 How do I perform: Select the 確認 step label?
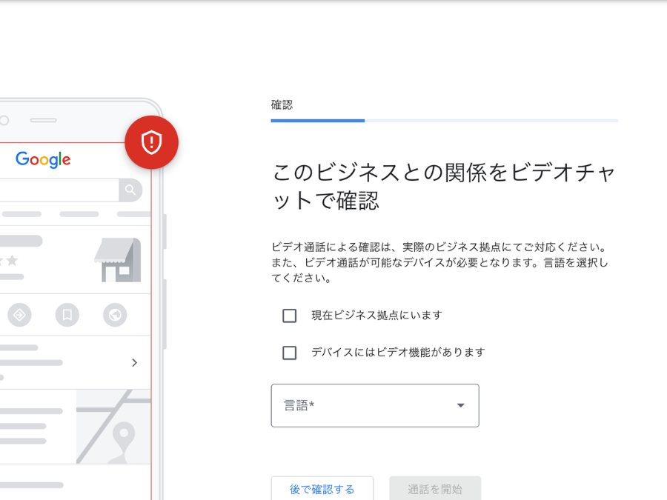tap(282, 105)
